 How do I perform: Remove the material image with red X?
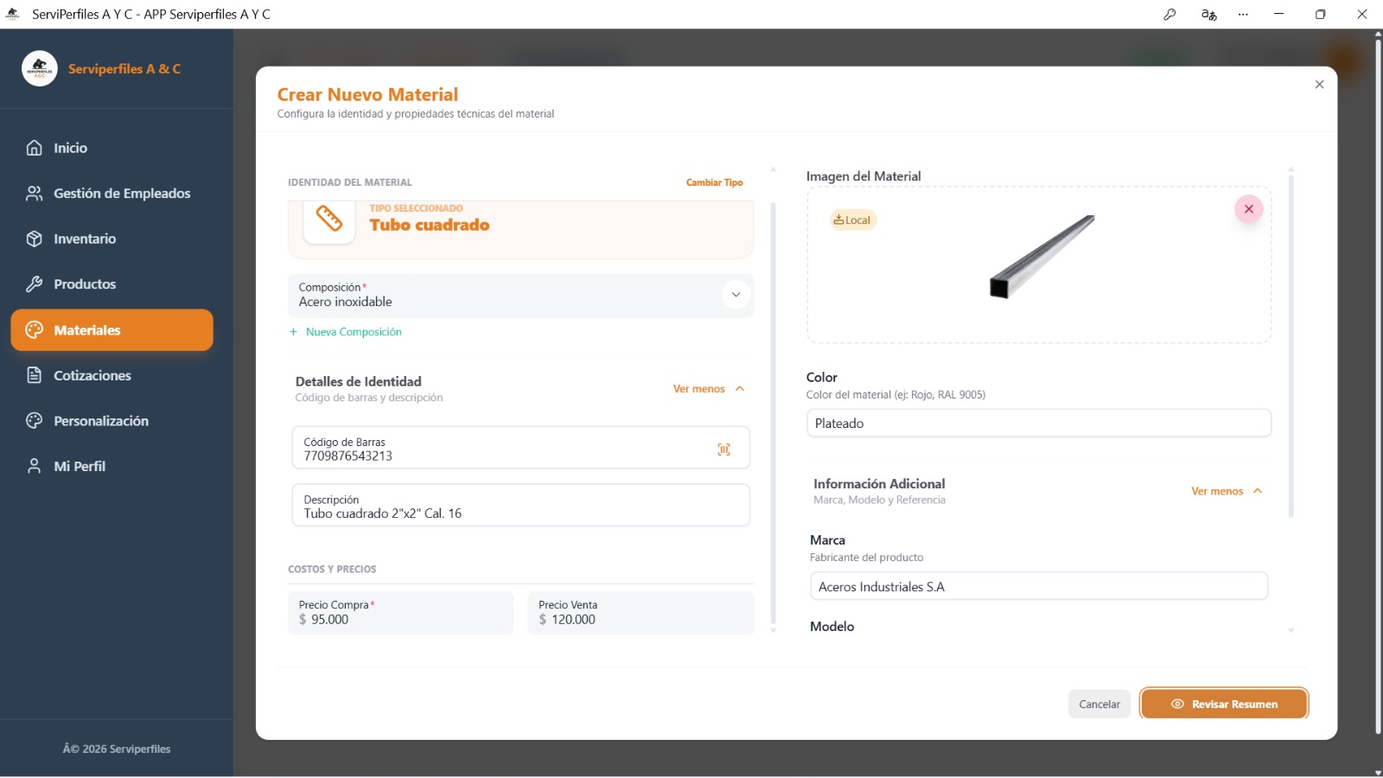[1249, 209]
